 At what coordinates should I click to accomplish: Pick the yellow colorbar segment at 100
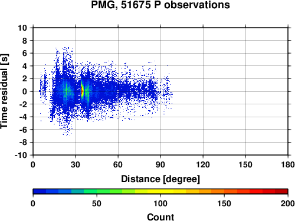(x=160, y=192)
